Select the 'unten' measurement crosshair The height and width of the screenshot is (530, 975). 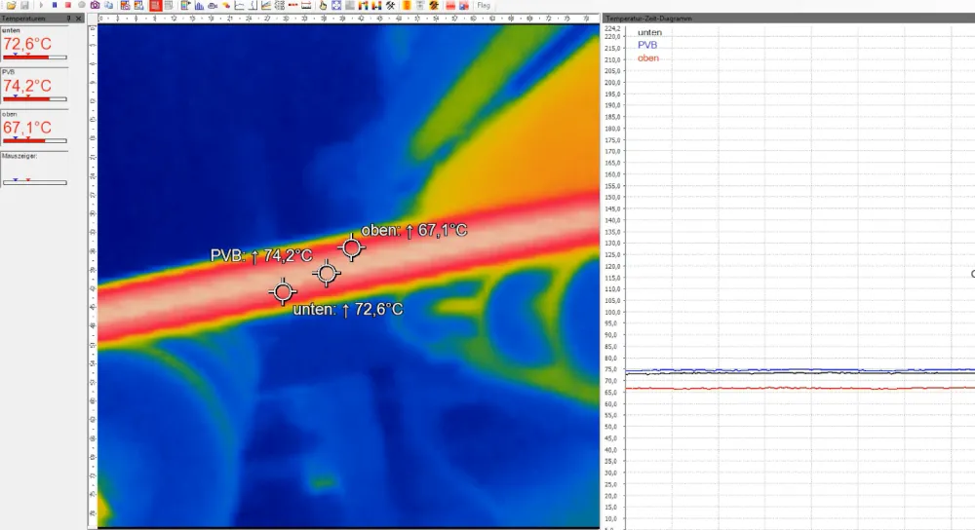(283, 290)
